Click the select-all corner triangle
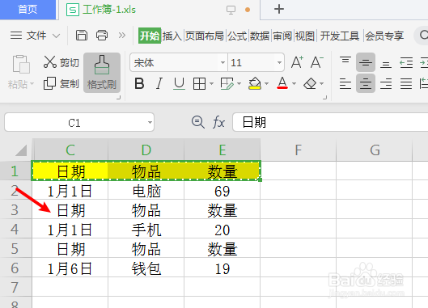Viewport: 428px width, 308px height. (x=21, y=150)
